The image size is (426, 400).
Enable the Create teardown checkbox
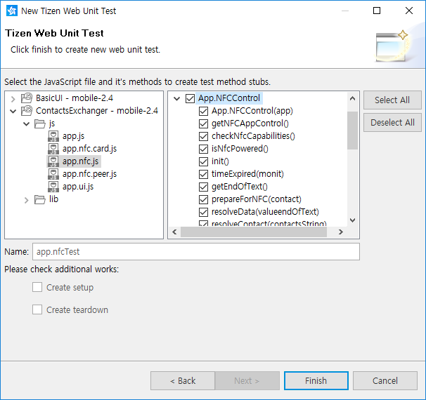(37, 309)
